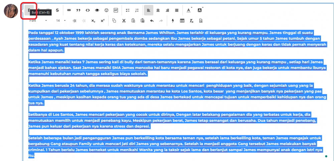This screenshot has height=161, width=334.
Task: Open the text color picker
Action: [189, 10]
